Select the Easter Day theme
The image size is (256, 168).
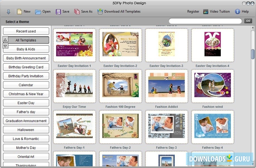click(x=26, y=103)
